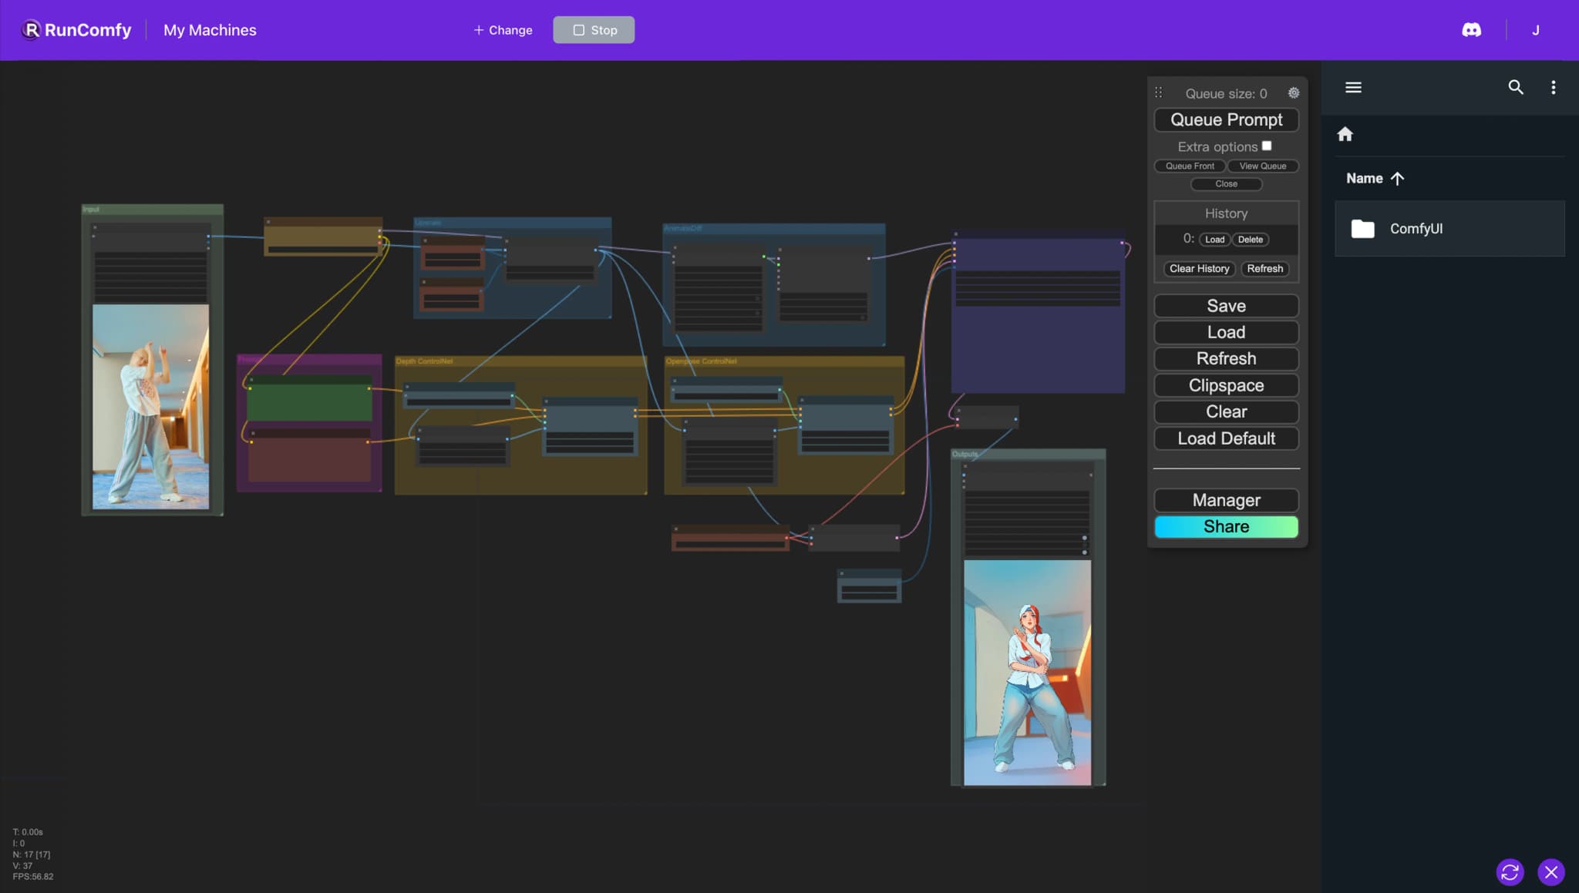
Task: Click the purple refresh sync icon
Action: click(x=1510, y=871)
